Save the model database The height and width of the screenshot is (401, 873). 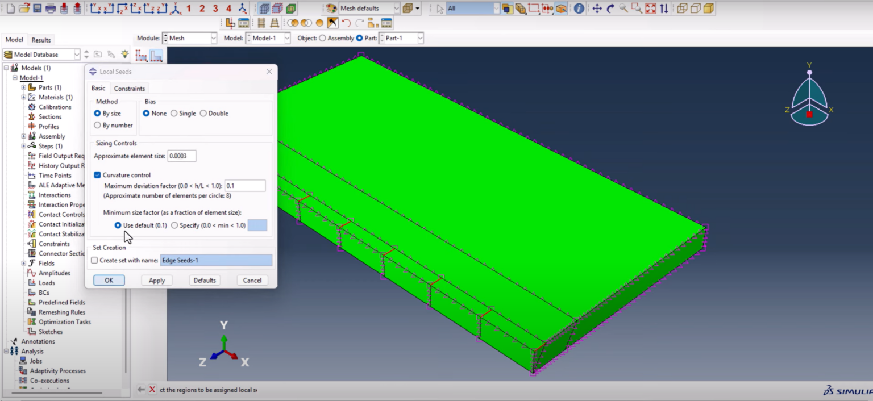coord(36,8)
